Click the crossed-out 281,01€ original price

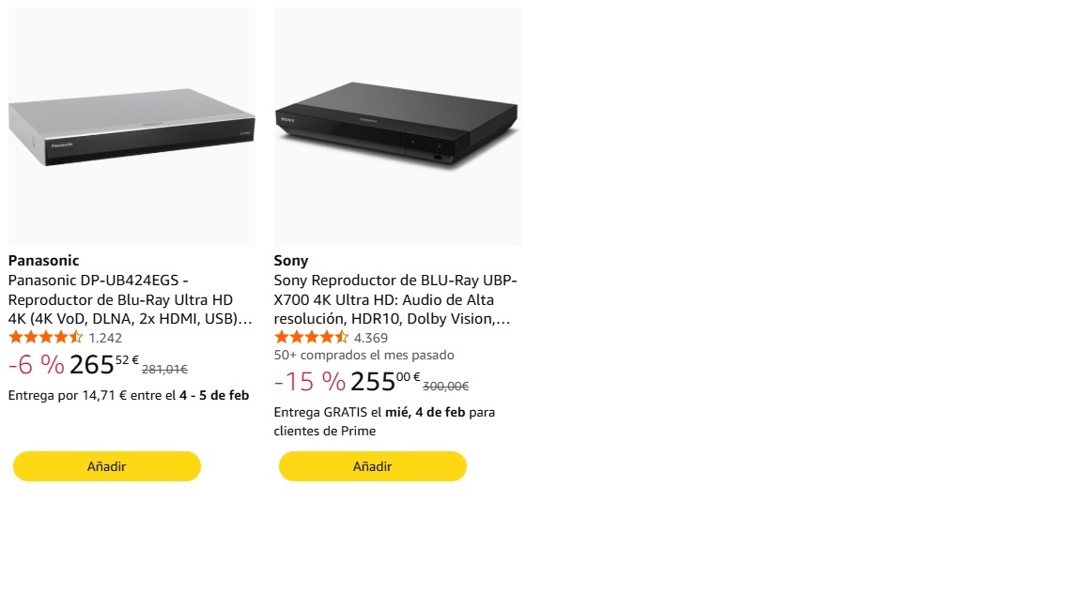point(164,370)
